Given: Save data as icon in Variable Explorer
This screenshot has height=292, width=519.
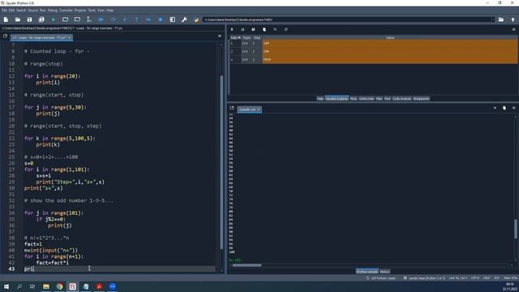Looking at the screenshot, I should tap(253, 29).
